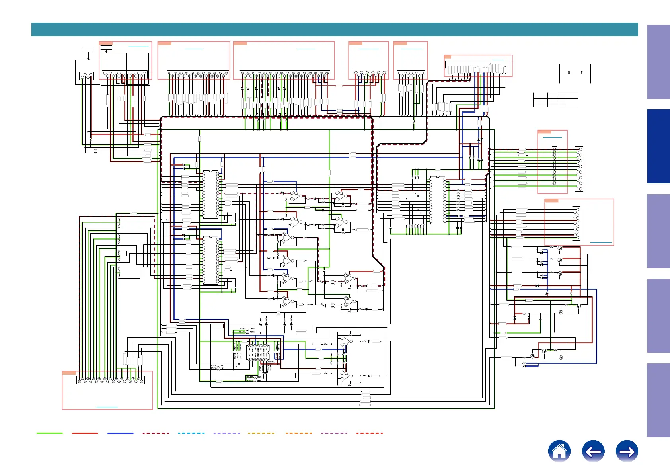The height and width of the screenshot is (474, 670).
Task: Select the dark blue active side tab
Action: (x=658, y=146)
